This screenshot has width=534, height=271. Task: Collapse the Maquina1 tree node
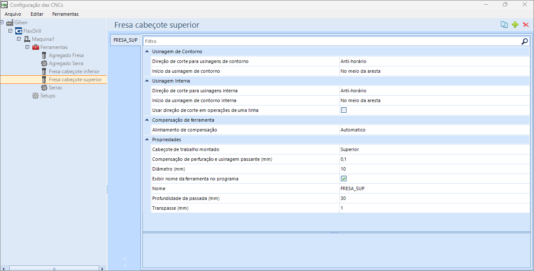[19, 39]
